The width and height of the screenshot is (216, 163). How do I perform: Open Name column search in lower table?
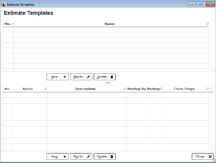coord(46,89)
